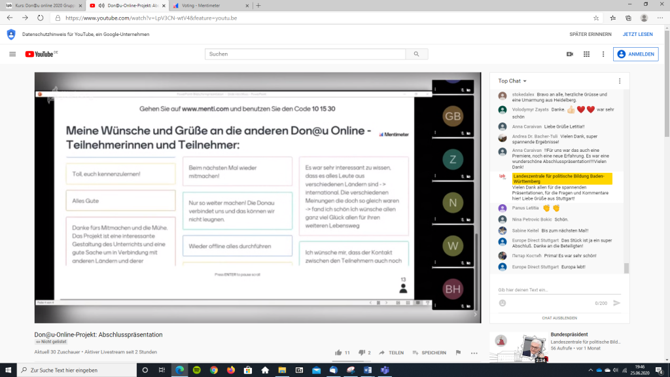
Task: Click the chat panel vertical scrollbar
Action: [x=626, y=268]
